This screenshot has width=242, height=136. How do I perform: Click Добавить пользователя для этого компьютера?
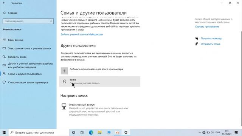96,69
